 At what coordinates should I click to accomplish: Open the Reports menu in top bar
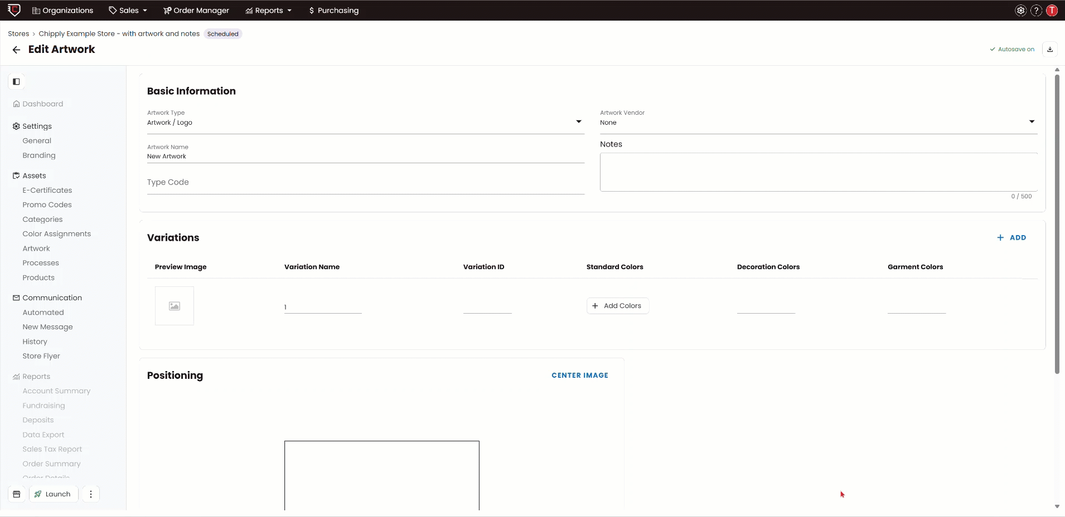click(269, 11)
